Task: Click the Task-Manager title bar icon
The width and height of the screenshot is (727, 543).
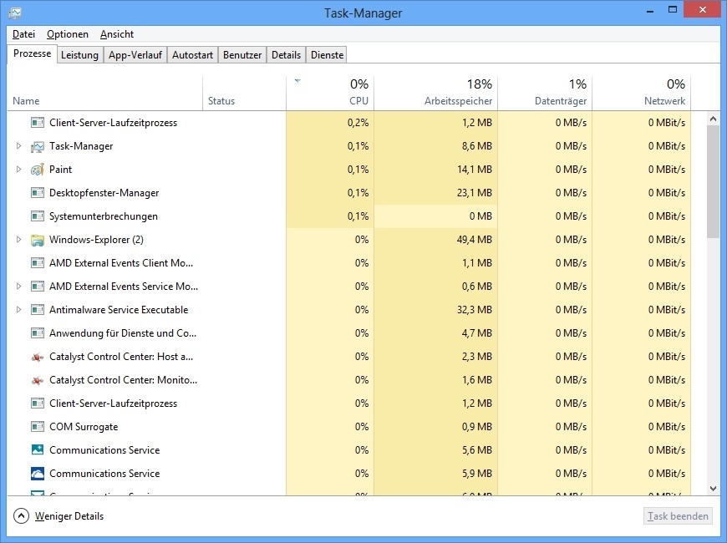Action: tap(15, 13)
